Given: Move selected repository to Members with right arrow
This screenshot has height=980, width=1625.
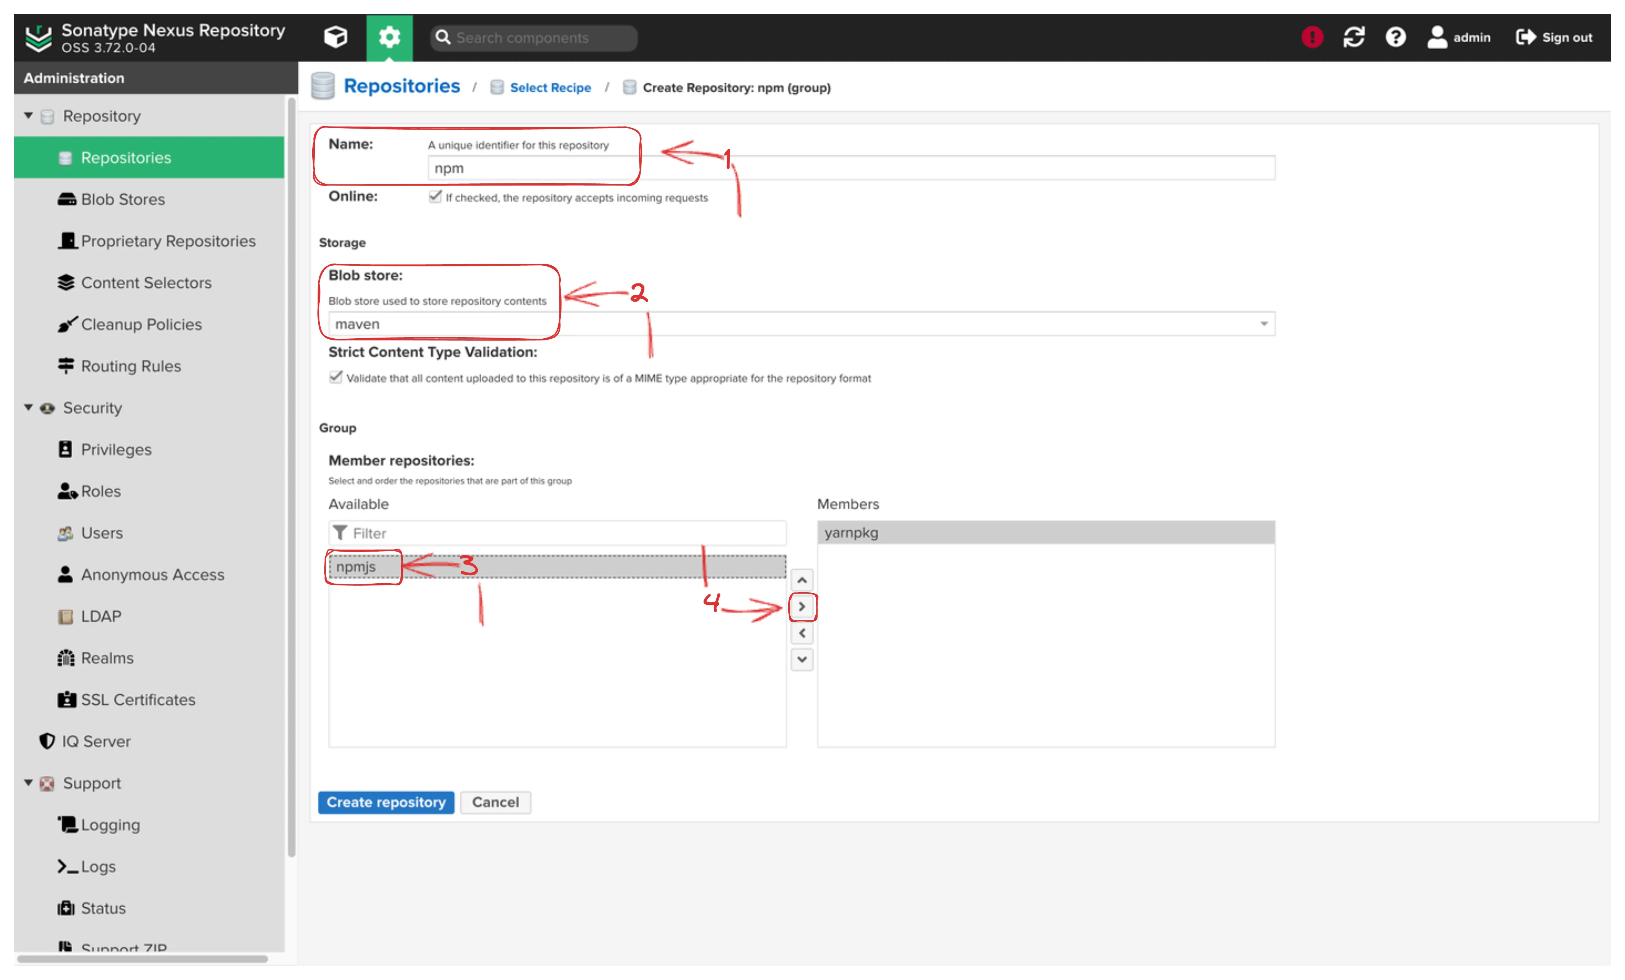Looking at the screenshot, I should click(802, 607).
